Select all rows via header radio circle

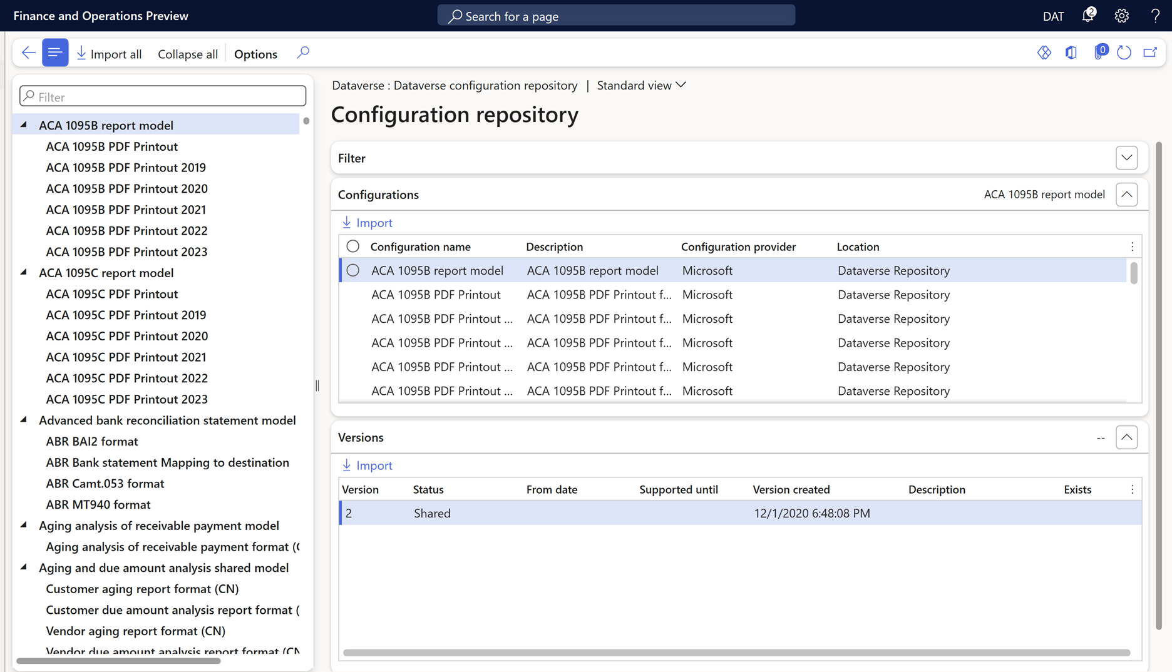pos(353,247)
